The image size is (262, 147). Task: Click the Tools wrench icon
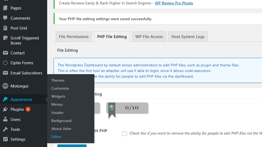click(x=5, y=129)
